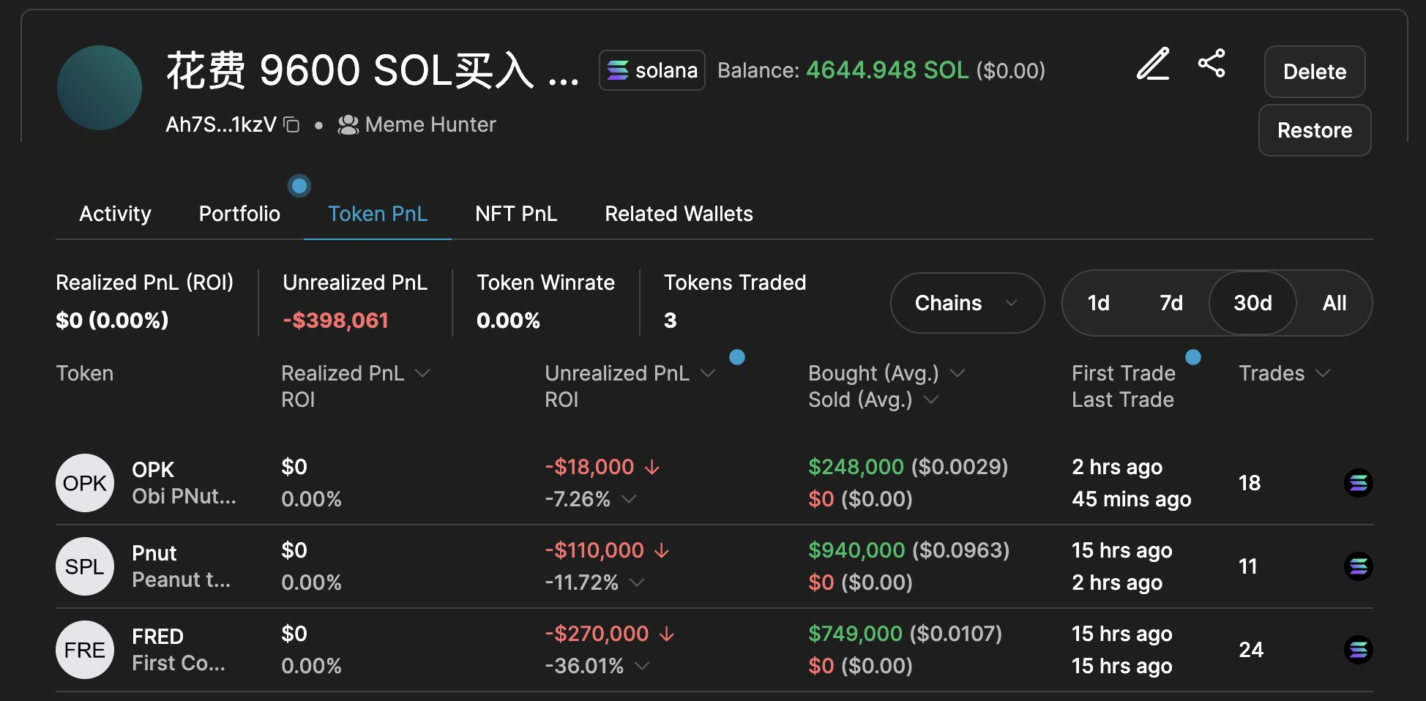Sort by Unrealized PnL column chevron
The image size is (1426, 701).
click(x=708, y=373)
